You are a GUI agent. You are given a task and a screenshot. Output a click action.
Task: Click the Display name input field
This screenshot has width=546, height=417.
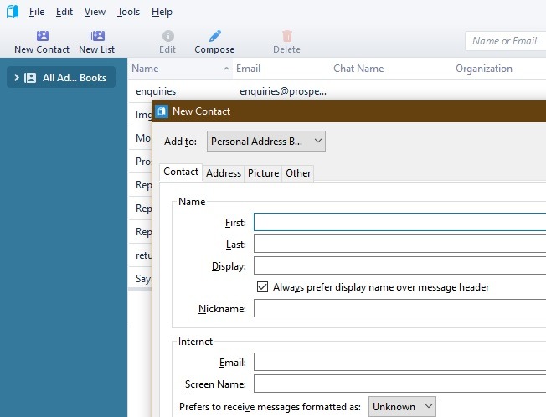coord(399,265)
